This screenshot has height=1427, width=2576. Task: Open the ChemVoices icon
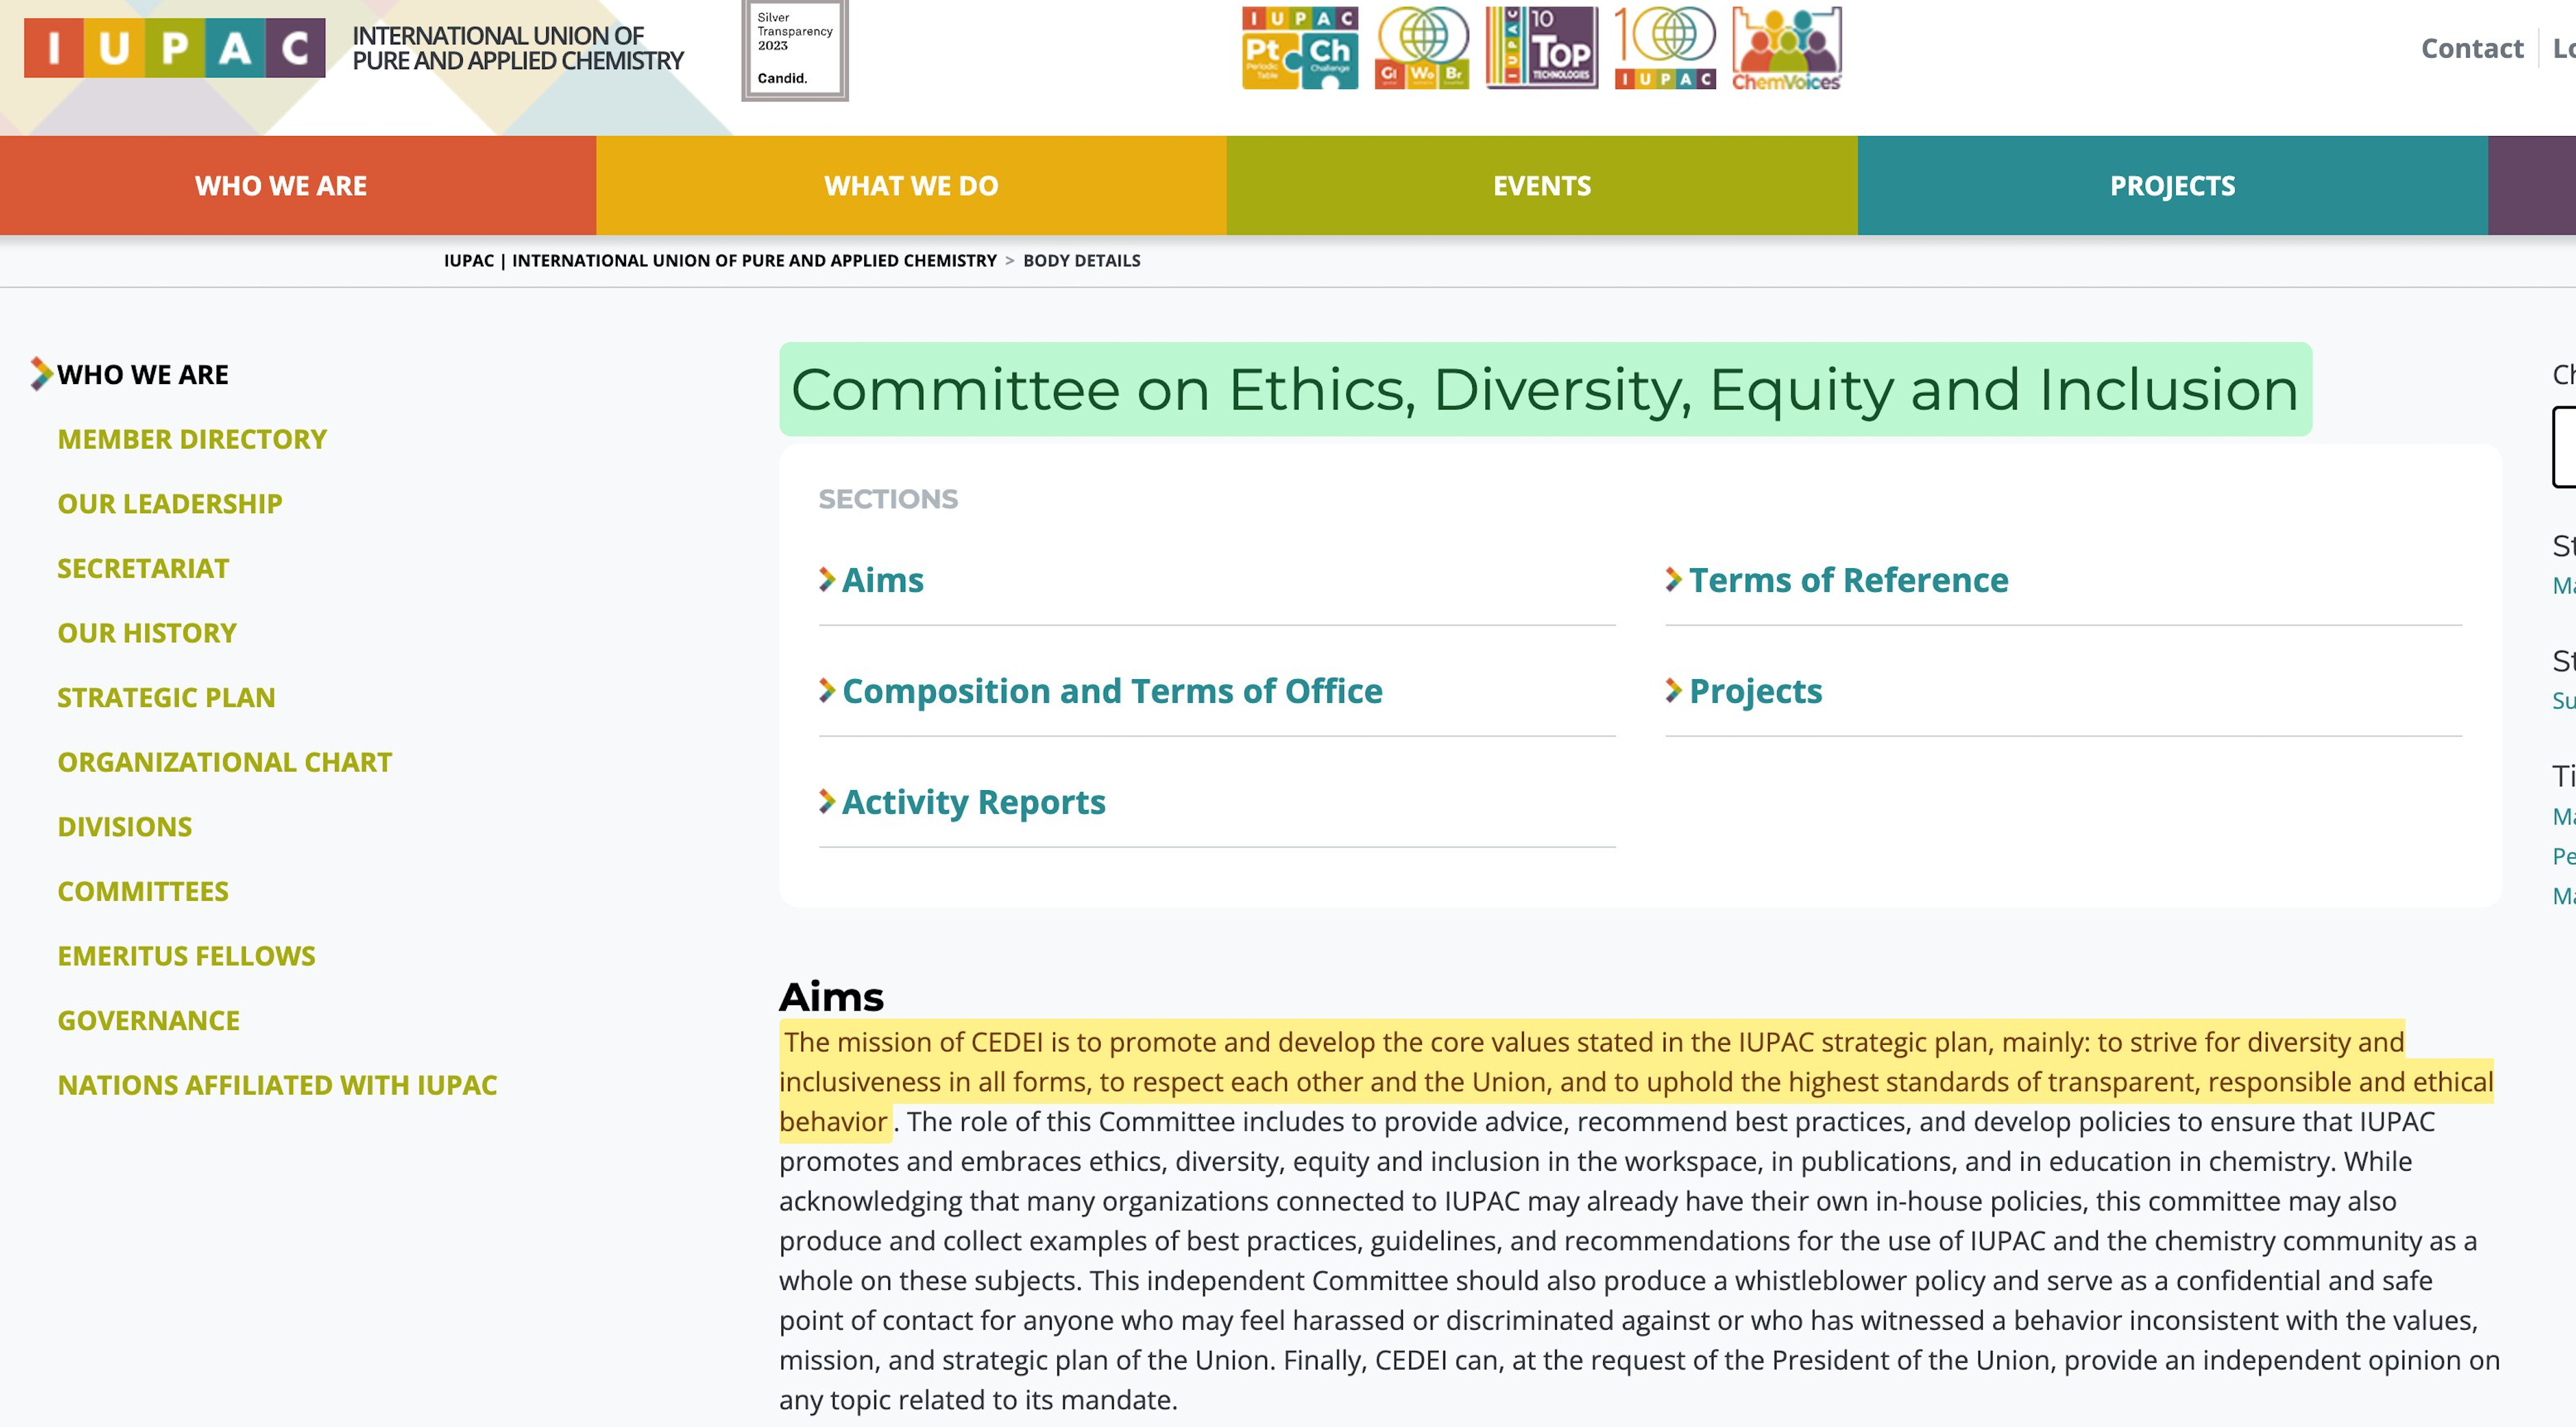click(x=1786, y=49)
